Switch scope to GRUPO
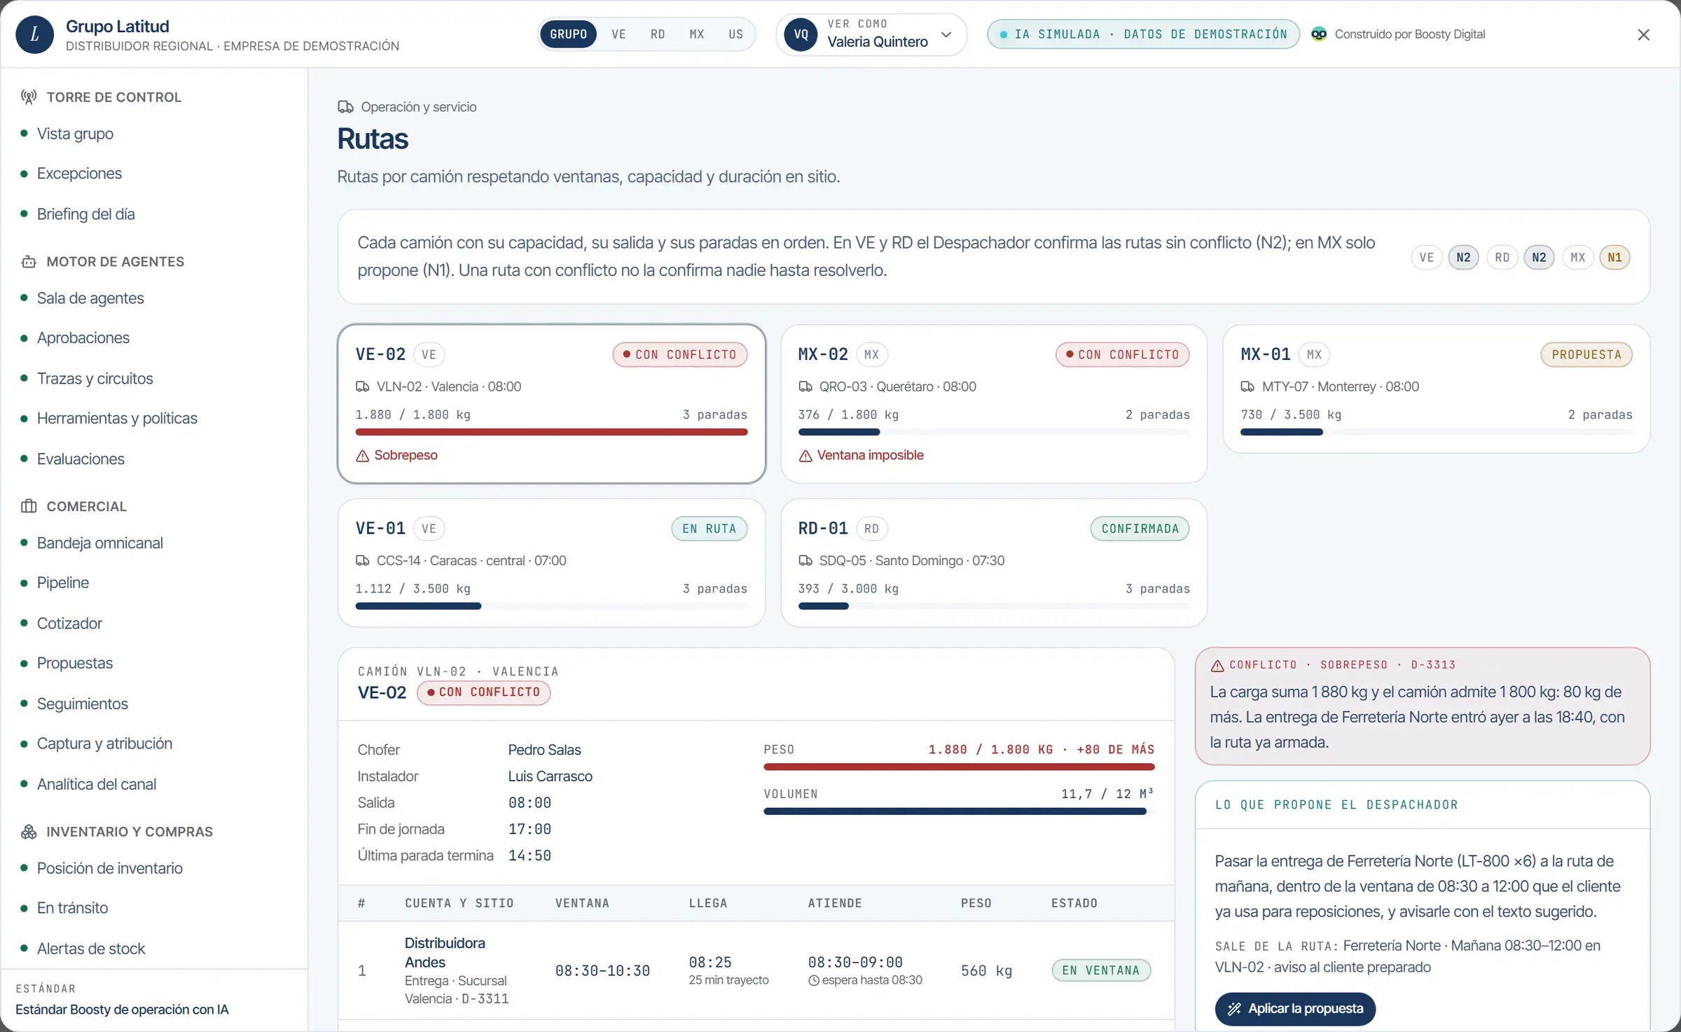The width and height of the screenshot is (1681, 1032). click(x=568, y=34)
